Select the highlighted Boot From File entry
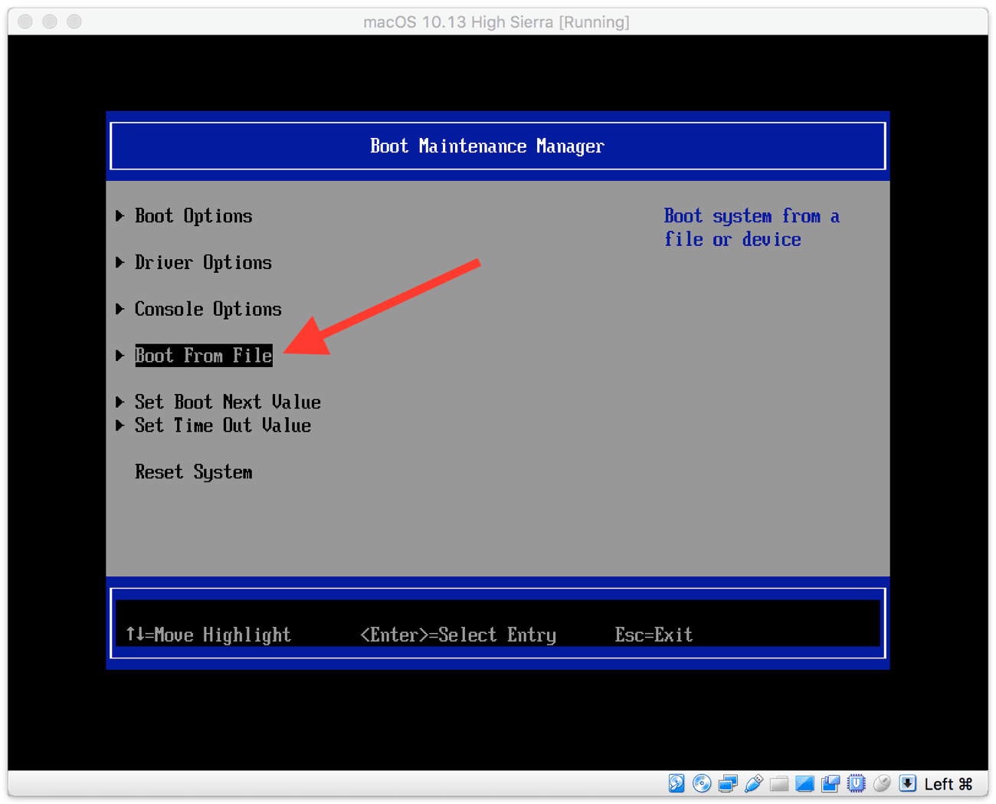Screen dimensions: 996x804 pyautogui.click(x=203, y=356)
